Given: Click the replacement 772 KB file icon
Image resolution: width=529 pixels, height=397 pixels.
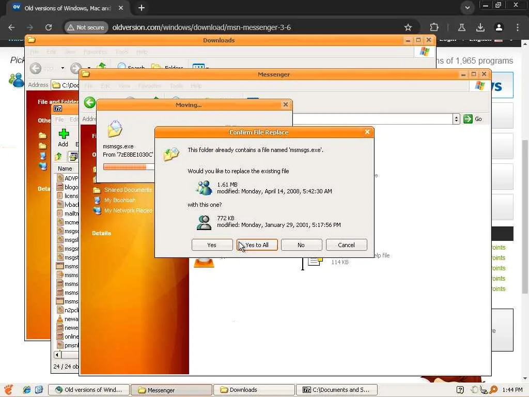Looking at the screenshot, I should coord(204,222).
